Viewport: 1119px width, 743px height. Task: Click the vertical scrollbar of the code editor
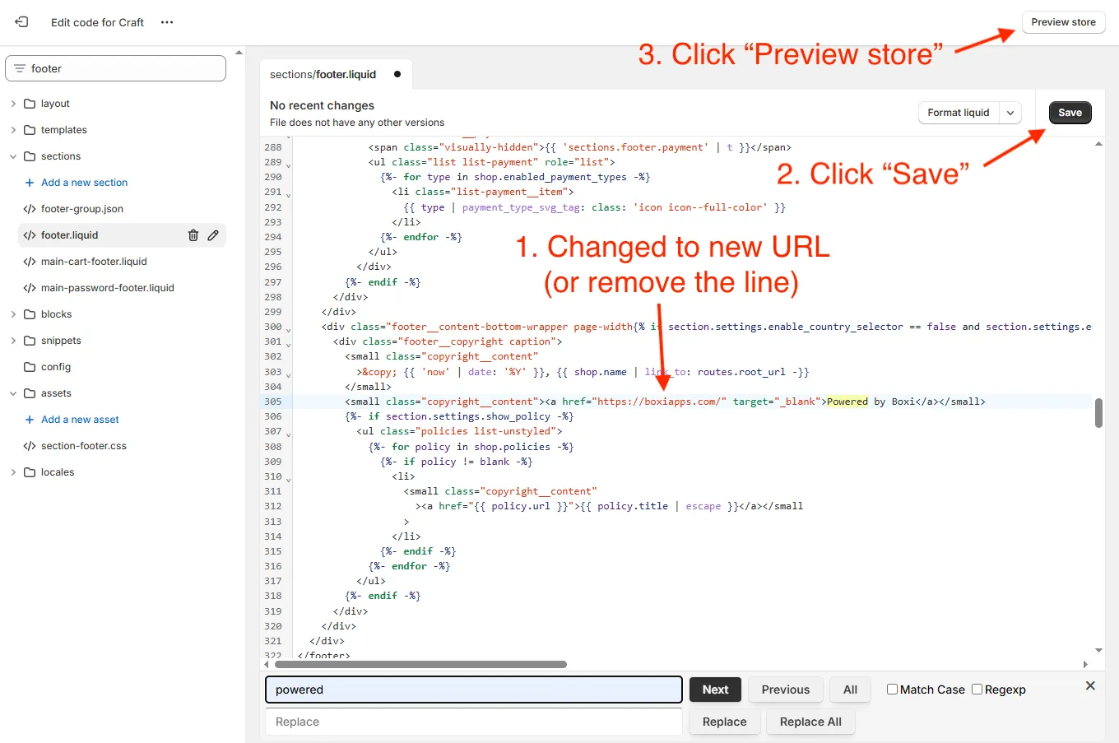point(1098,416)
